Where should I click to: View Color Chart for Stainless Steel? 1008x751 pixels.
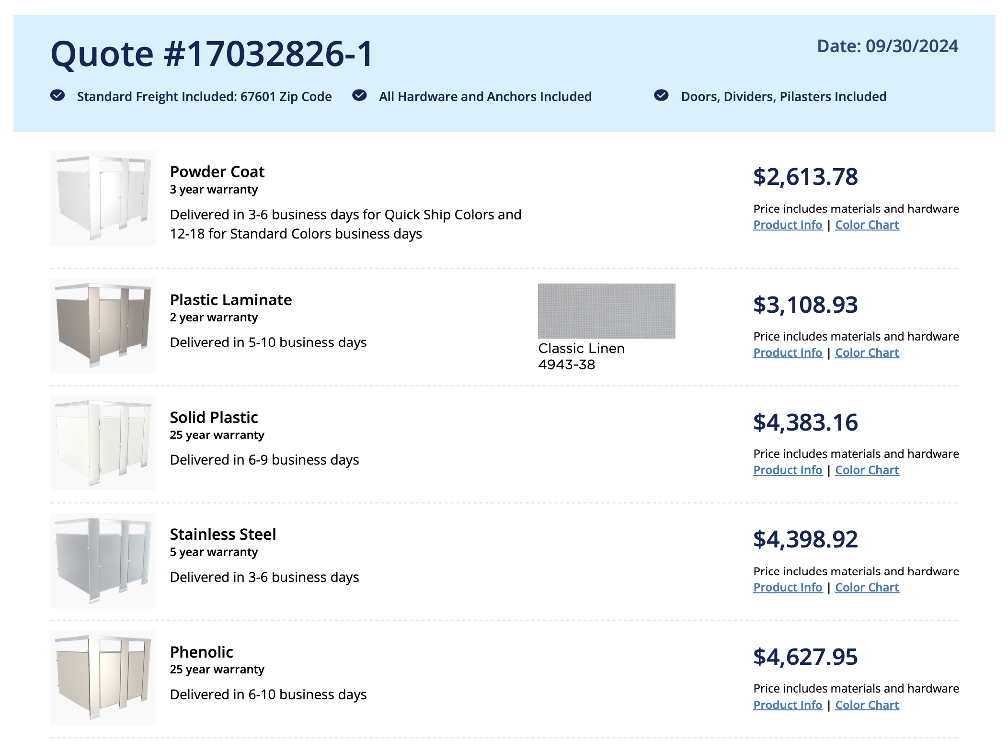click(867, 587)
